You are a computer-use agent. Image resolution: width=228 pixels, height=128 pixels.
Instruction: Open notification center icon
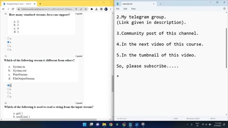click(x=224, y=124)
